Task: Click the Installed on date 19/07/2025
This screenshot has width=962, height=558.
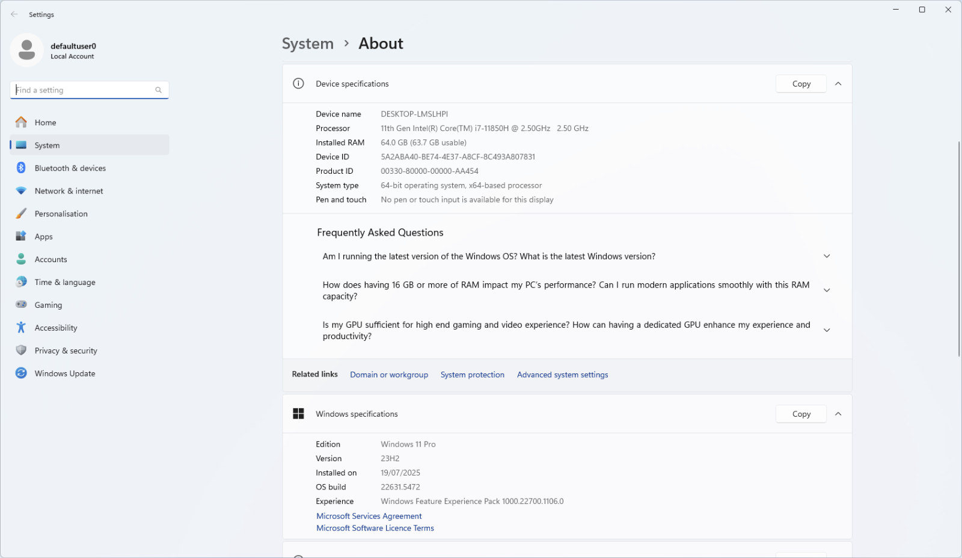Action: click(x=400, y=473)
